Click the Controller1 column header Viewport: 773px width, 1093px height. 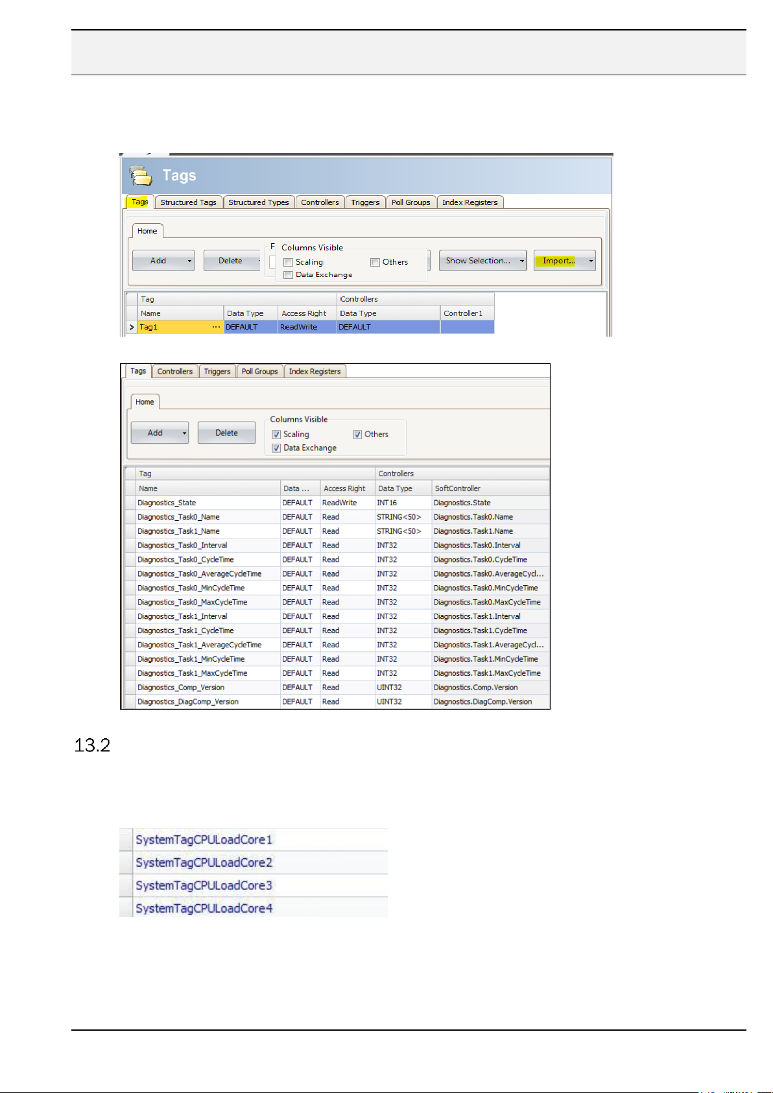coord(463,313)
